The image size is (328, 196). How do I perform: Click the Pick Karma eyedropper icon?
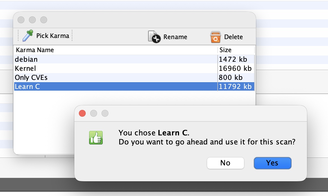point(28,36)
